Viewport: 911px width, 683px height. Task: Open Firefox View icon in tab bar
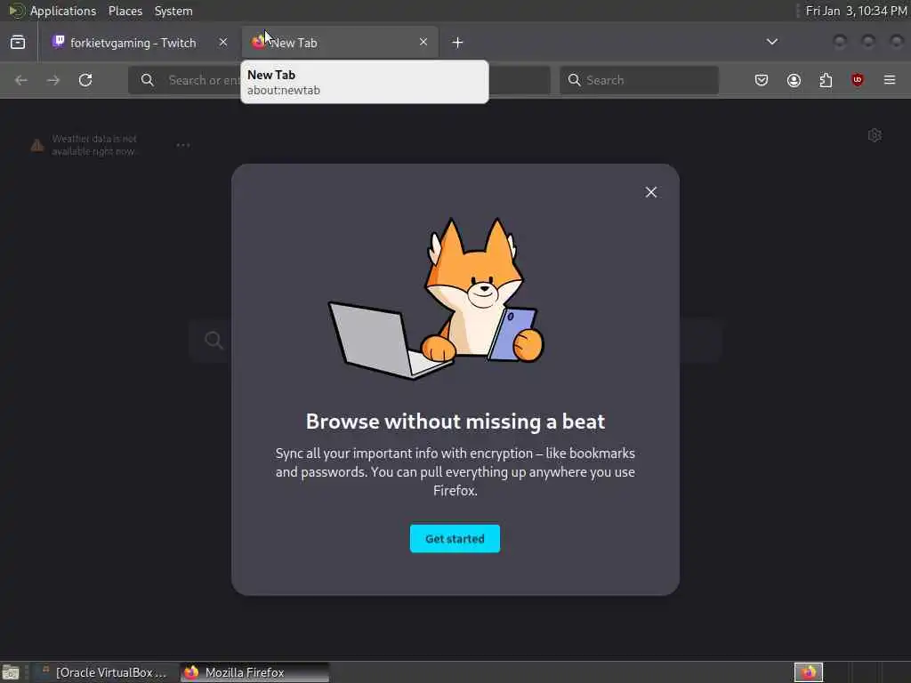click(x=18, y=43)
